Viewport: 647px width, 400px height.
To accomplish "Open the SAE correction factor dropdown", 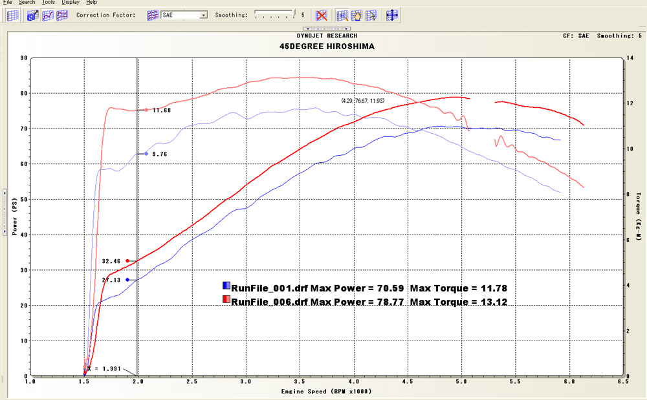I will click(204, 15).
